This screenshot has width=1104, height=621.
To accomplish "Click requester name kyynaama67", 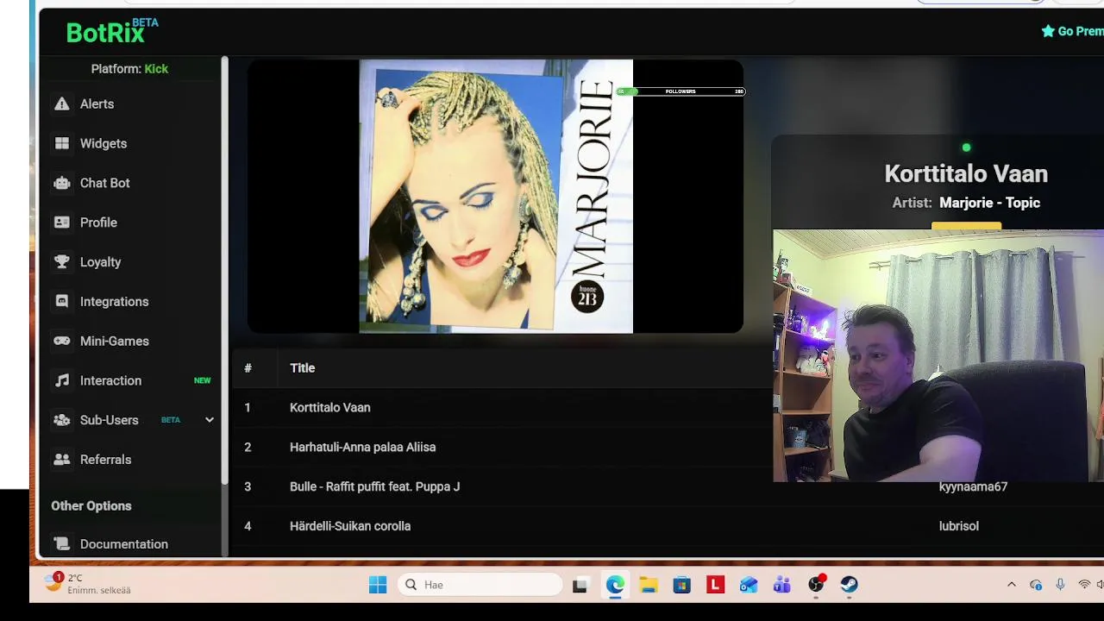I will pyautogui.click(x=973, y=486).
